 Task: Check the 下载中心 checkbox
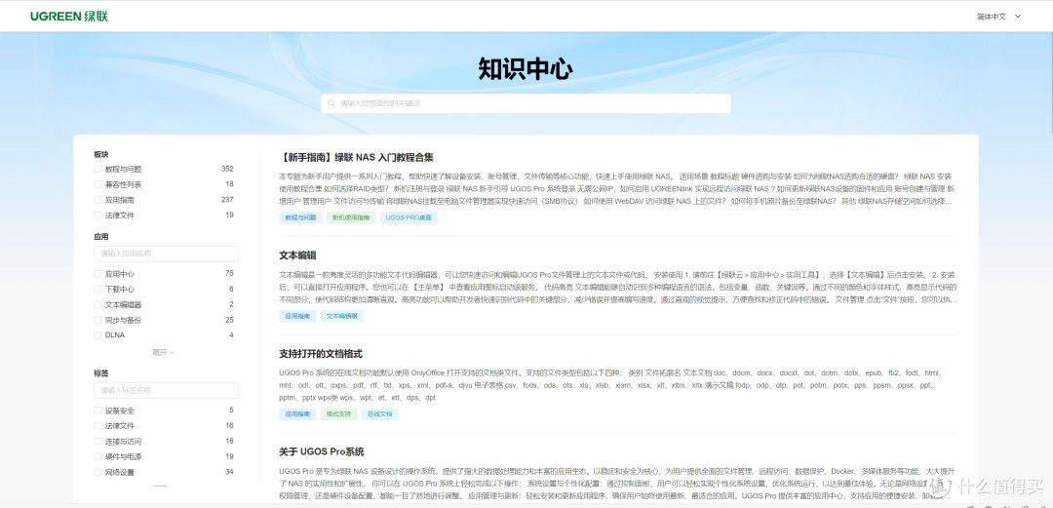coord(97,289)
